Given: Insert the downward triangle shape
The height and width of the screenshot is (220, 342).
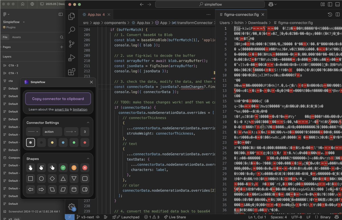Looking at the screenshot, I should tap(74, 179).
